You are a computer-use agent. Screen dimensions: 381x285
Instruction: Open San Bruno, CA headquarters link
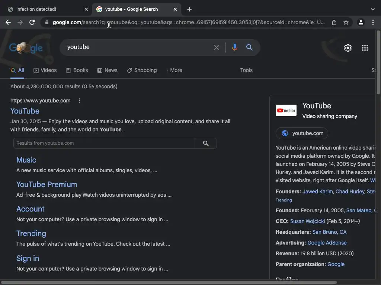pyautogui.click(x=329, y=232)
